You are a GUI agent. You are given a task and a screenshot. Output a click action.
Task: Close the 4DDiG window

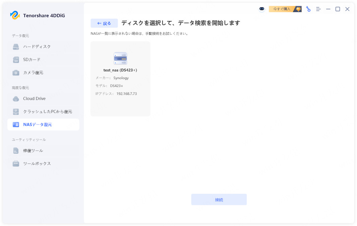point(347,9)
